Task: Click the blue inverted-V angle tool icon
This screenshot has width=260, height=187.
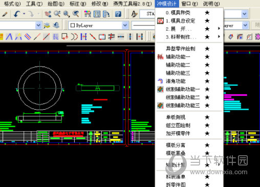Action: pyautogui.click(x=9, y=36)
